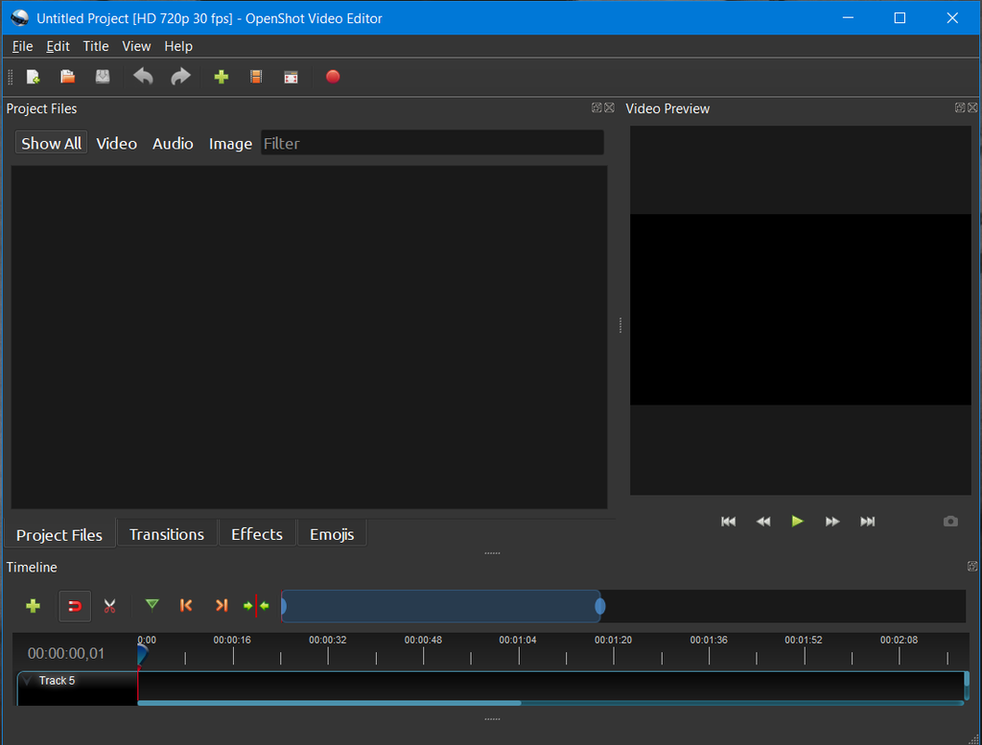Save the current frame with camera icon
The image size is (982, 745).
950,521
